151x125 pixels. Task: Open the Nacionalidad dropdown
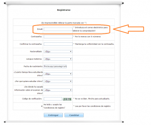(x=58, y=52)
